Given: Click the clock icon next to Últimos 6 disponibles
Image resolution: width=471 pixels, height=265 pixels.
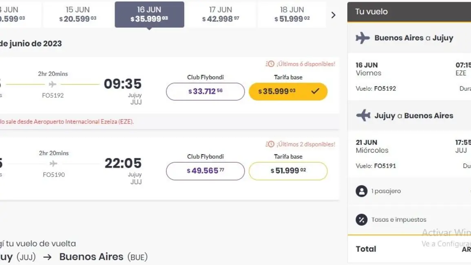Looking at the screenshot, I should (x=270, y=64).
